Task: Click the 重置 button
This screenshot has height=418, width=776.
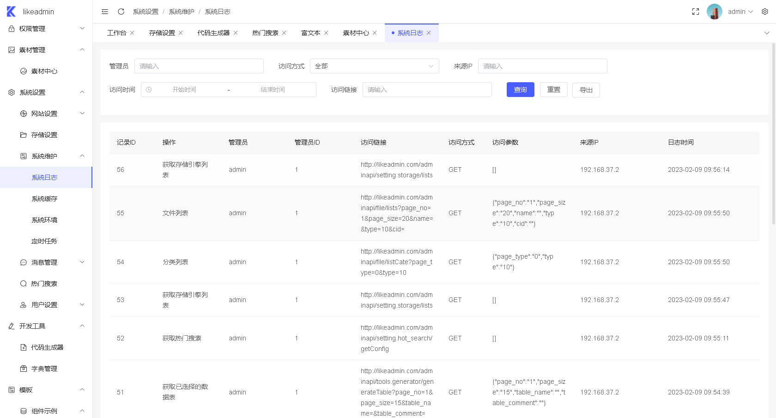Action: click(554, 90)
